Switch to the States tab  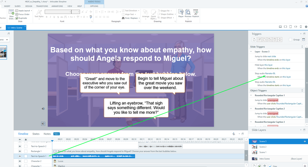point(36,134)
